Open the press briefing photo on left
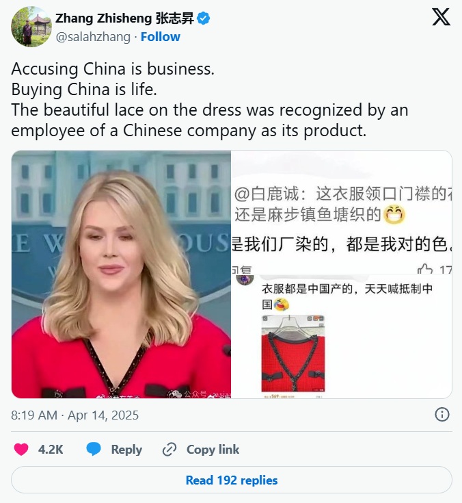The width and height of the screenshot is (462, 503). [121, 274]
